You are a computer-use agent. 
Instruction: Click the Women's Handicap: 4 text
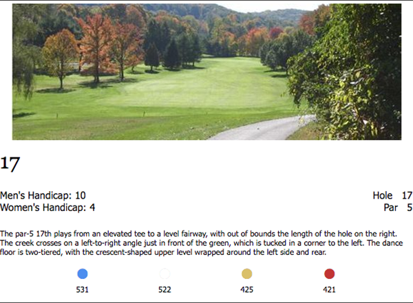click(x=47, y=207)
